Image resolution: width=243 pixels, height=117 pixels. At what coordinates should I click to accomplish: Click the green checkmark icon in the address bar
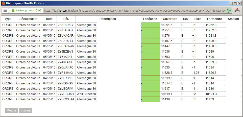click(x=228, y=11)
